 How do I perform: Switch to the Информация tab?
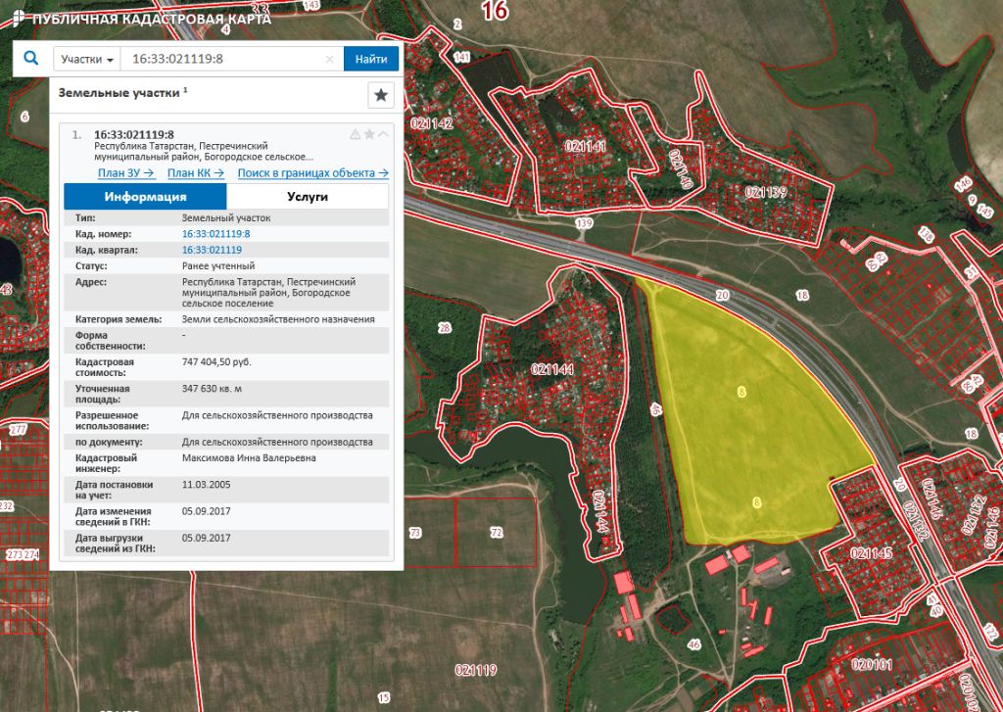(x=145, y=197)
